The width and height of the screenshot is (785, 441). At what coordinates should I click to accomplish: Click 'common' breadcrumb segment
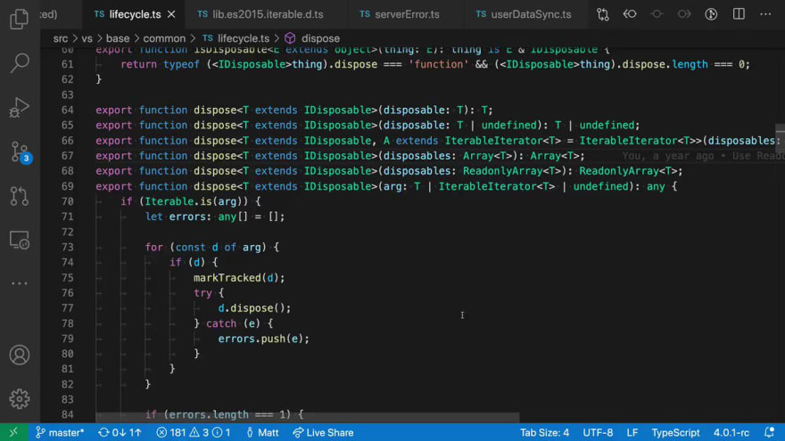pyautogui.click(x=164, y=38)
